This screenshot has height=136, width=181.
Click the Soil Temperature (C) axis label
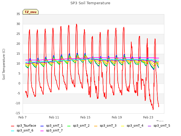(4, 64)
